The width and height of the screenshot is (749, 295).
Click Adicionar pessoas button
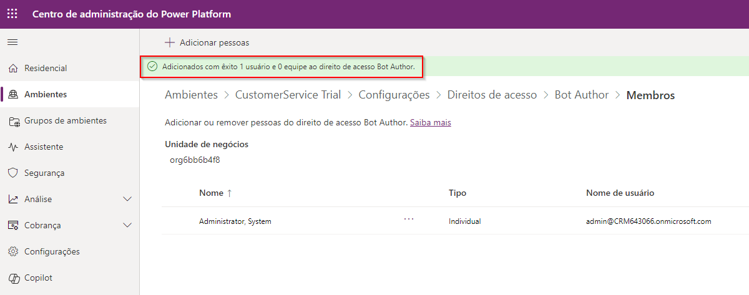[x=207, y=42]
